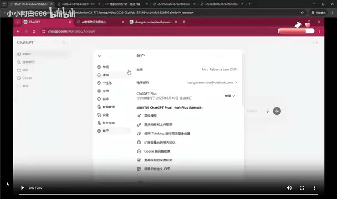
Task: Open Codex in the ChatGPT sidebar
Action: coord(24,78)
